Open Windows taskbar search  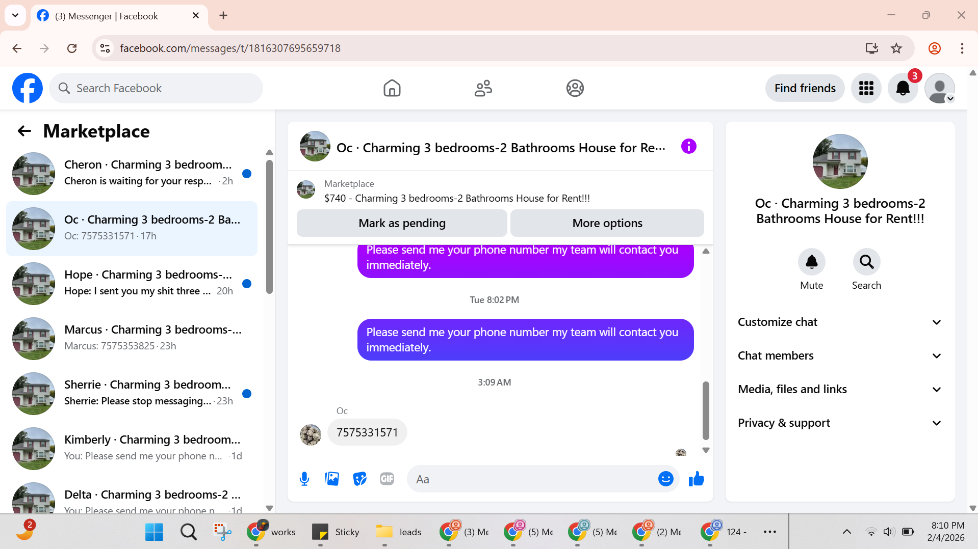point(188,532)
